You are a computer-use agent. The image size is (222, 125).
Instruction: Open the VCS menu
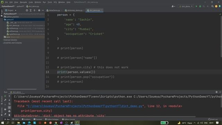(55, 2)
